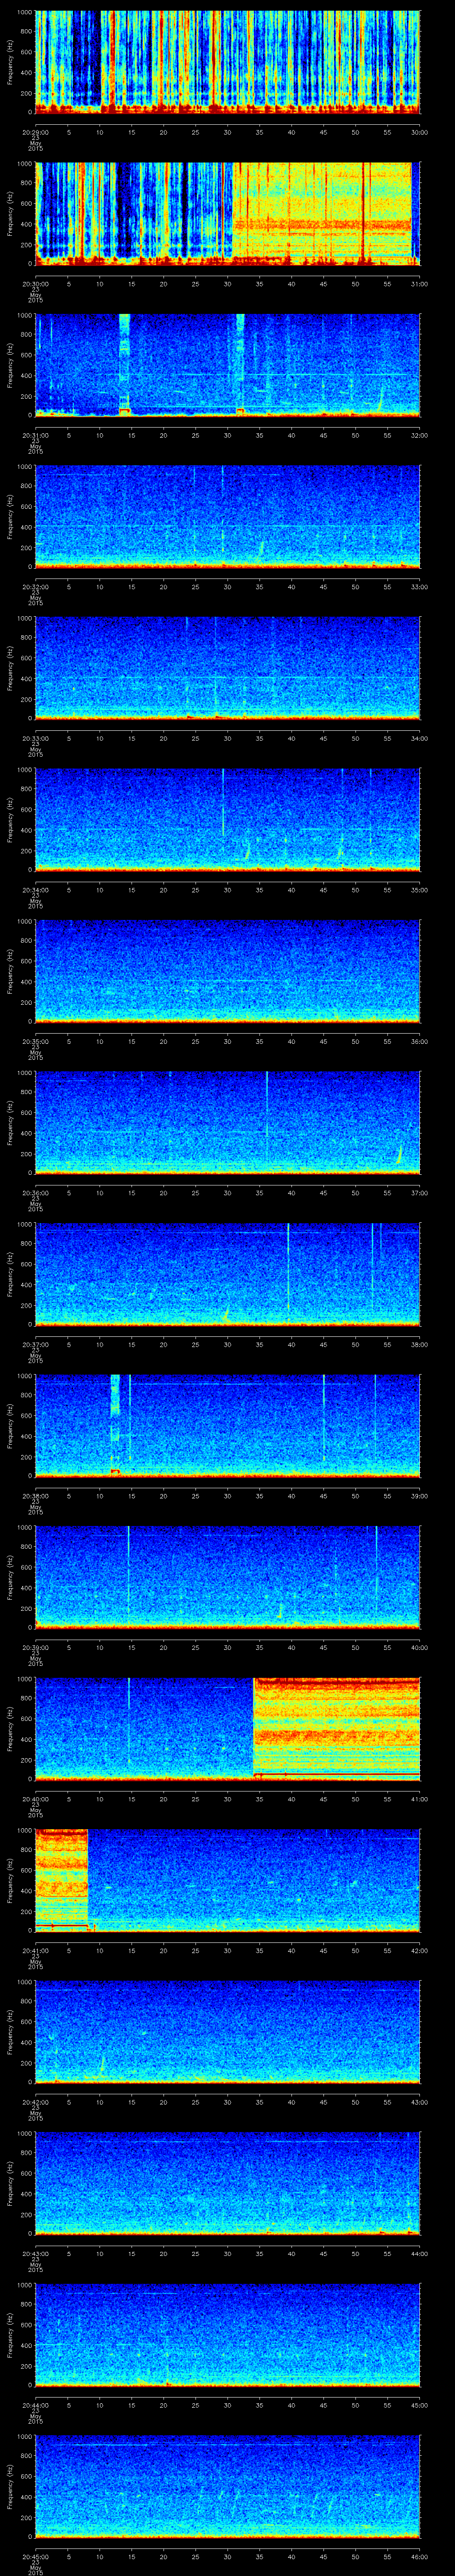Click the 20:44:00 start time label
Image resolution: width=455 pixels, height=2576 pixels.
pyautogui.click(x=35, y=2405)
